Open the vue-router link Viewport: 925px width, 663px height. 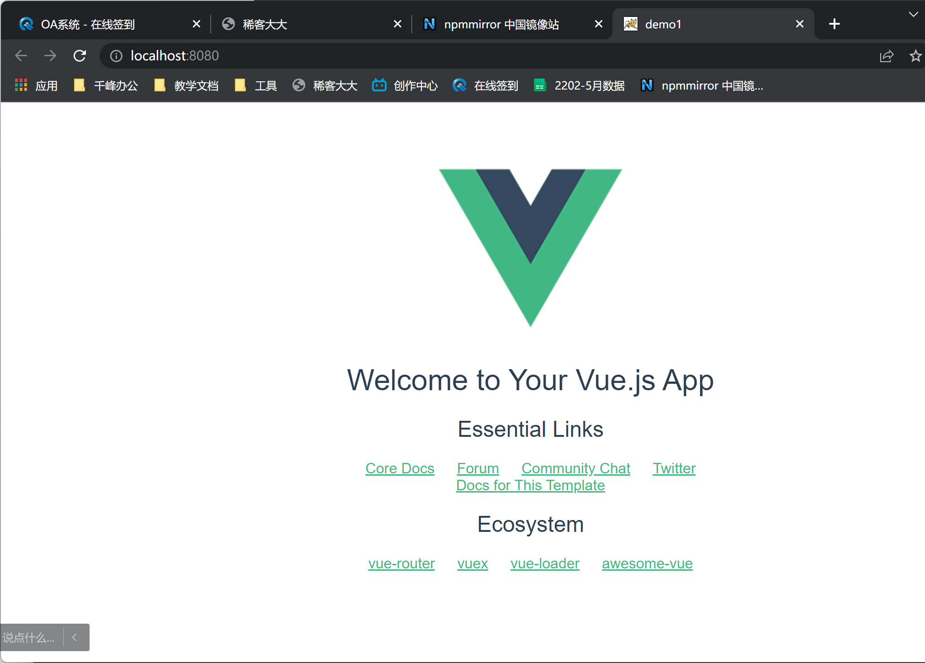(x=402, y=563)
